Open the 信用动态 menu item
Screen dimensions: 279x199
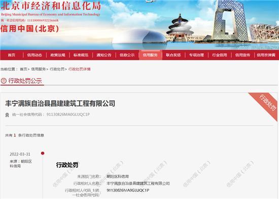tap(34, 55)
